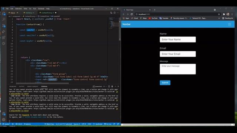Open the launch profile dropdown beside the plus icon
This screenshot has height=133, width=237.
(x=106, y=86)
